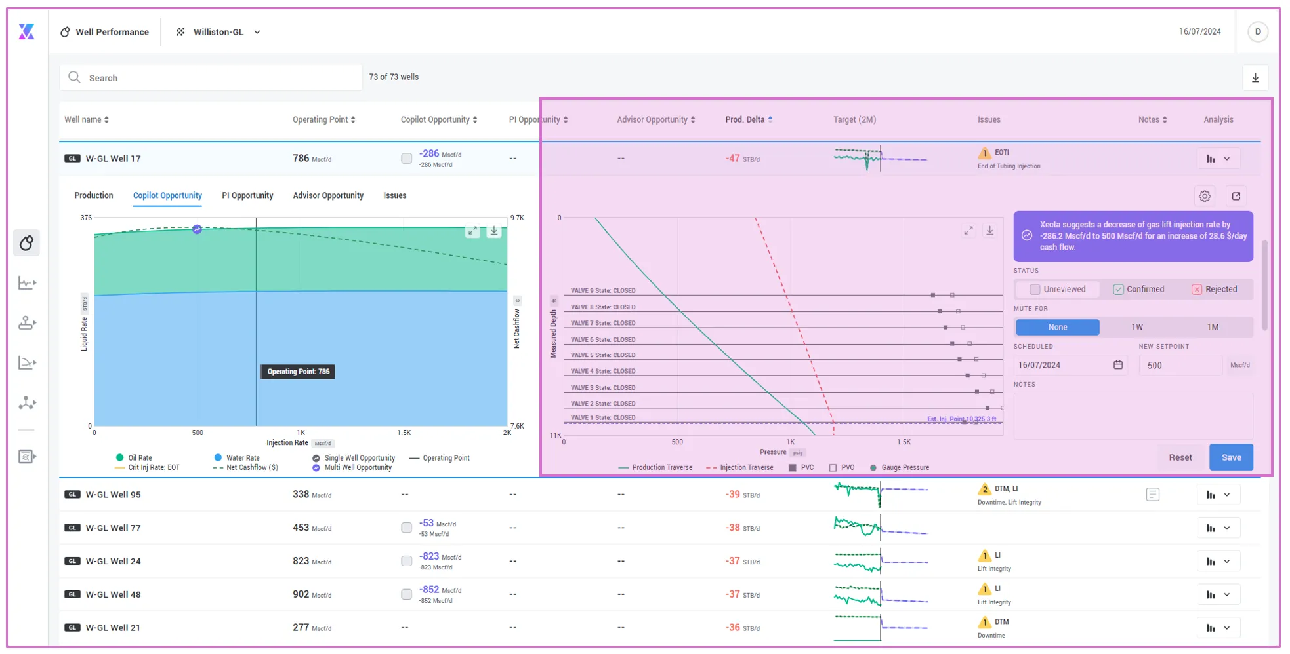Click the Xecta logo icon
This screenshot has width=1290, height=654.
pos(26,31)
